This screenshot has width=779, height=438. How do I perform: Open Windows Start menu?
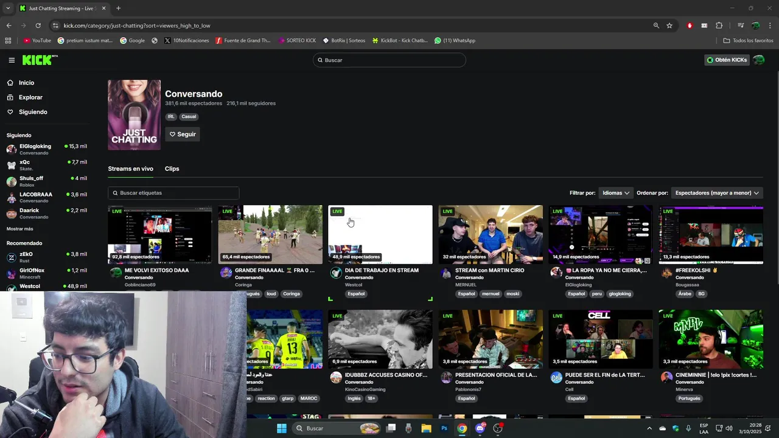pyautogui.click(x=282, y=428)
